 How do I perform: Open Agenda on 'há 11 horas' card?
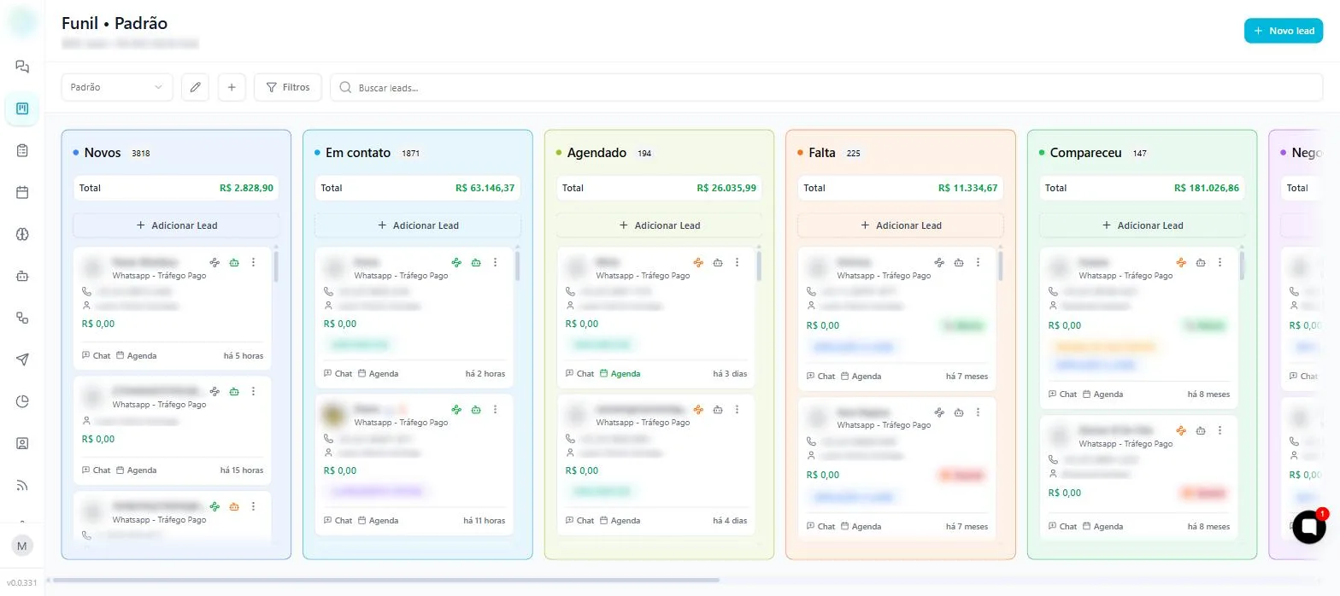coord(379,520)
